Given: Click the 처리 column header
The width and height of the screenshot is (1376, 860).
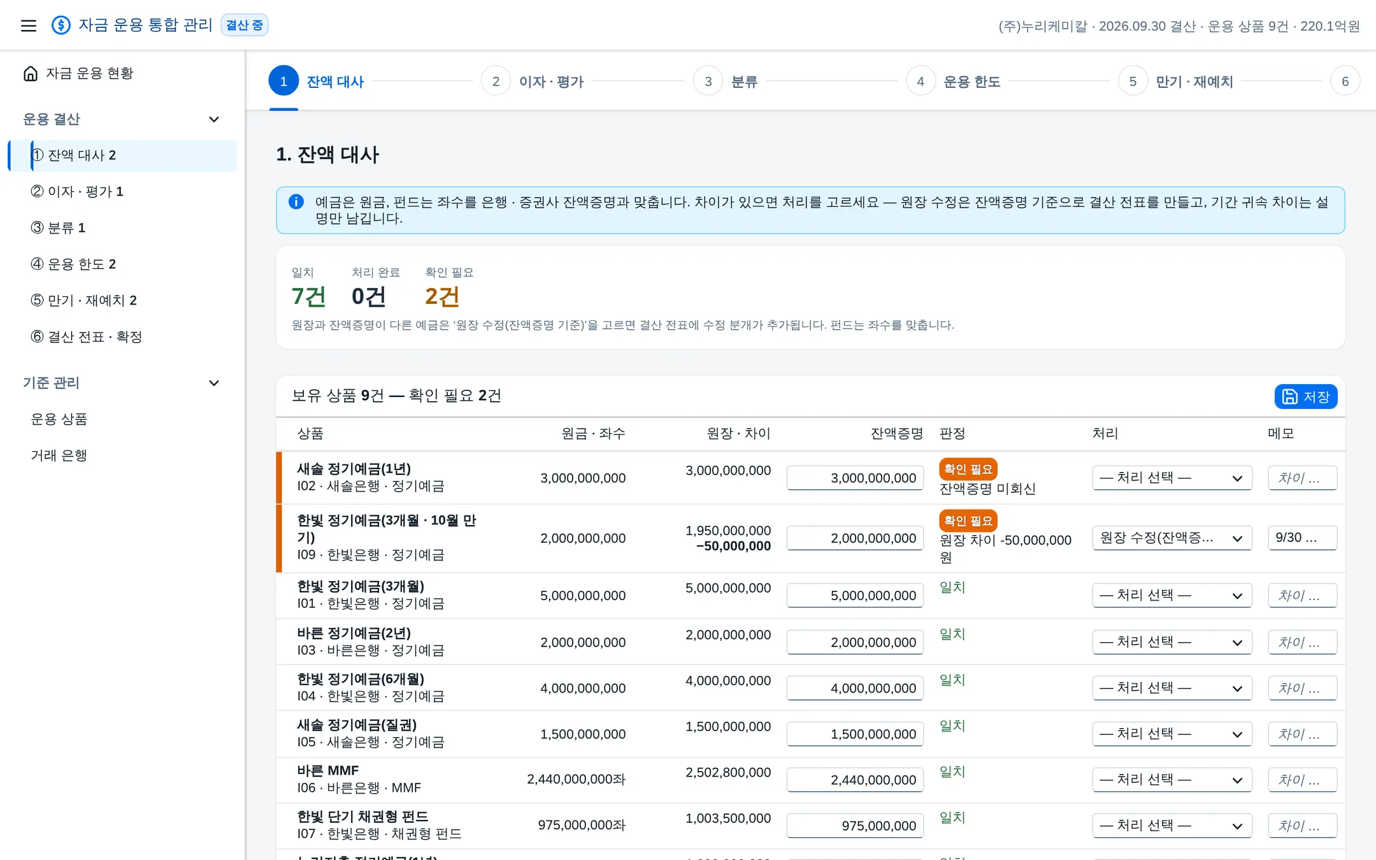Looking at the screenshot, I should pos(1105,433).
